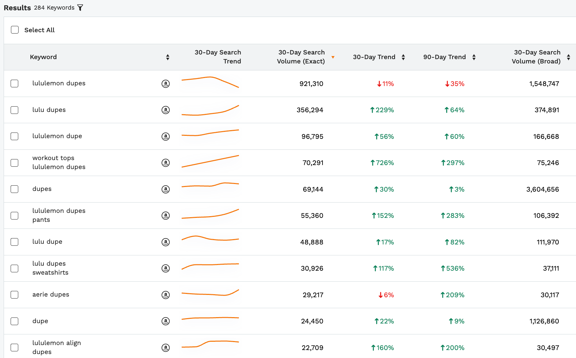Click exact volume 356,294
The image size is (576, 358).
[310, 110]
